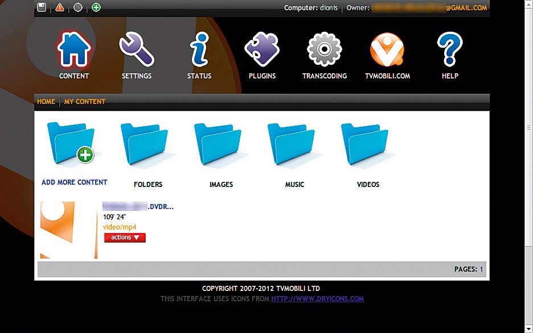
Task: Expand the red actions dropdown
Action: [x=125, y=238]
